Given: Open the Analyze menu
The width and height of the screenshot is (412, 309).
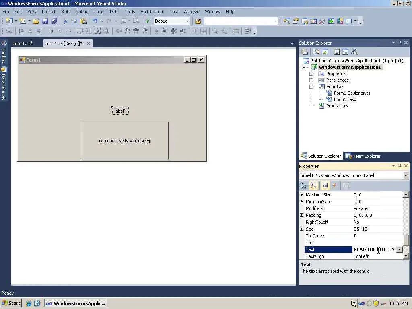Looking at the screenshot, I should 192,12.
